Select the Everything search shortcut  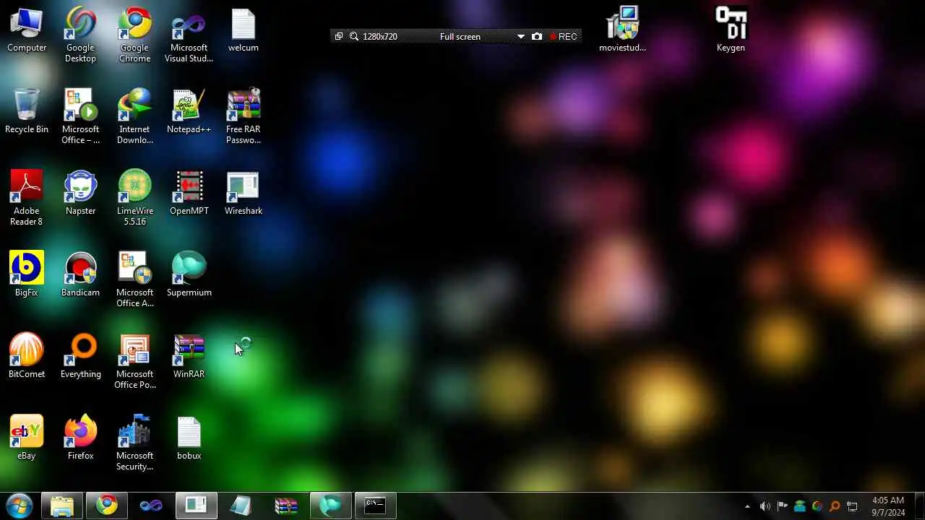click(x=80, y=357)
